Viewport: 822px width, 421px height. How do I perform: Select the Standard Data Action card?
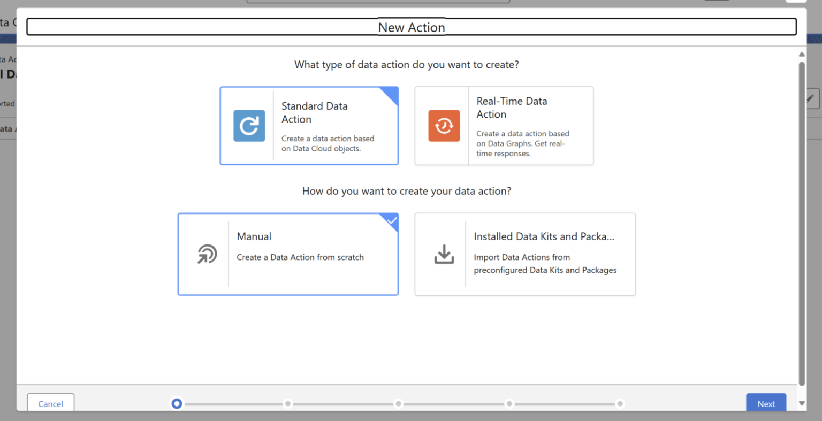pyautogui.click(x=309, y=126)
